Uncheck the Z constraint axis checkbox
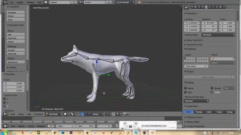The image size is (241, 135). [x=5, y=106]
